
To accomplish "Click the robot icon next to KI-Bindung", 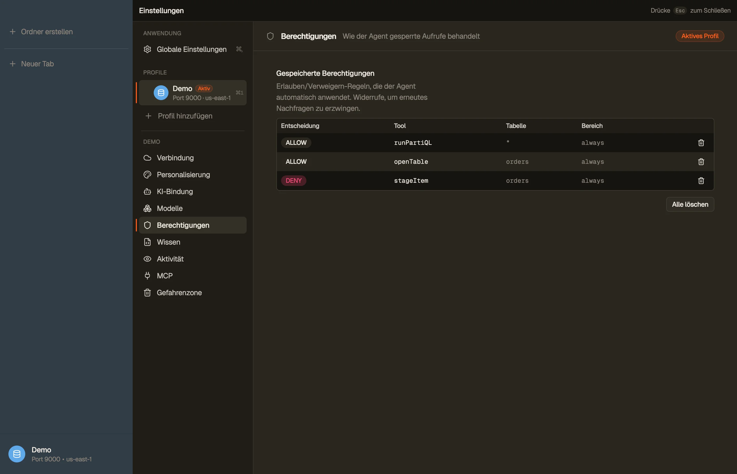I will [147, 191].
